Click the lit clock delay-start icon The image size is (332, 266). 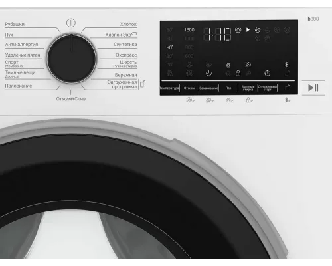click(x=268, y=73)
